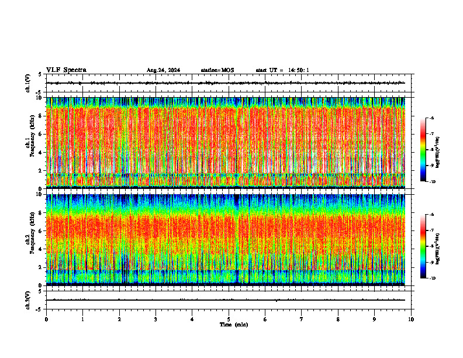Click the "Time (min)" axis label
Viewport: 463px width, 358px height.
tap(234, 325)
